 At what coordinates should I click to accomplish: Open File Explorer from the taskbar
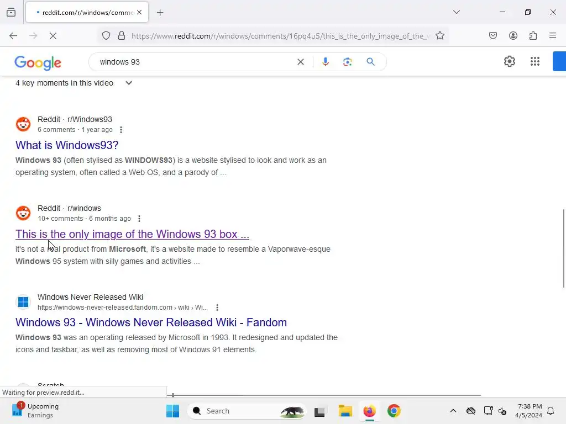click(x=345, y=411)
